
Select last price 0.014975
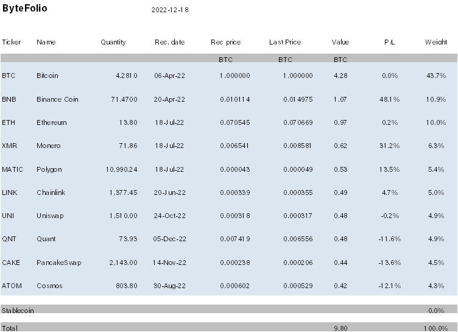point(298,99)
